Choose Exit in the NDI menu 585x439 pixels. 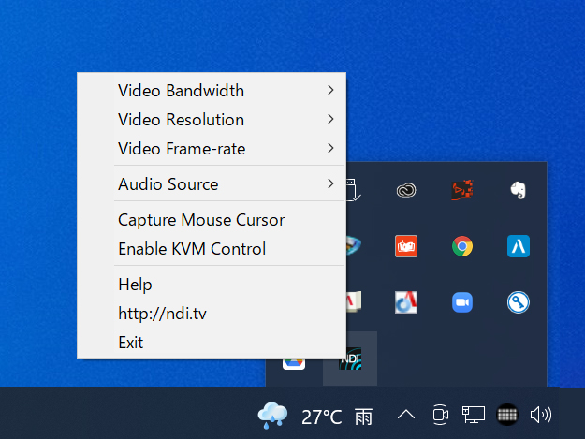tap(131, 343)
